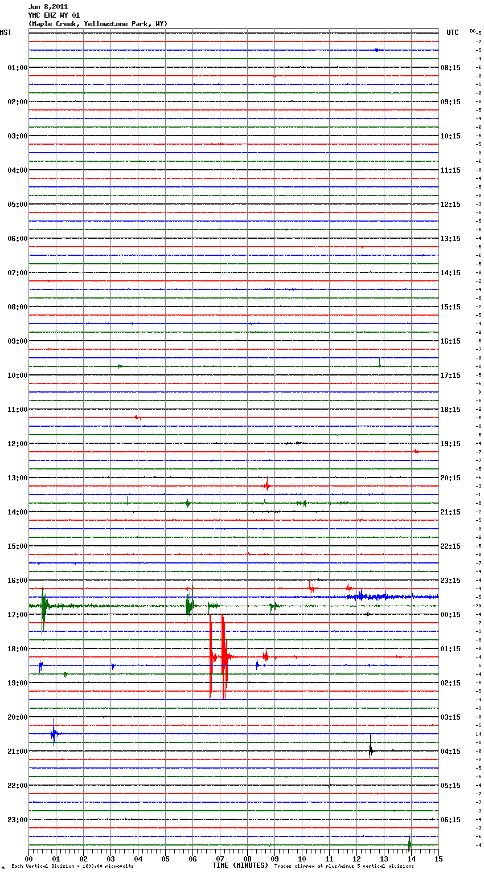The image size is (484, 874).
Task: Select MST time label "01:00"
Action: tap(18, 68)
